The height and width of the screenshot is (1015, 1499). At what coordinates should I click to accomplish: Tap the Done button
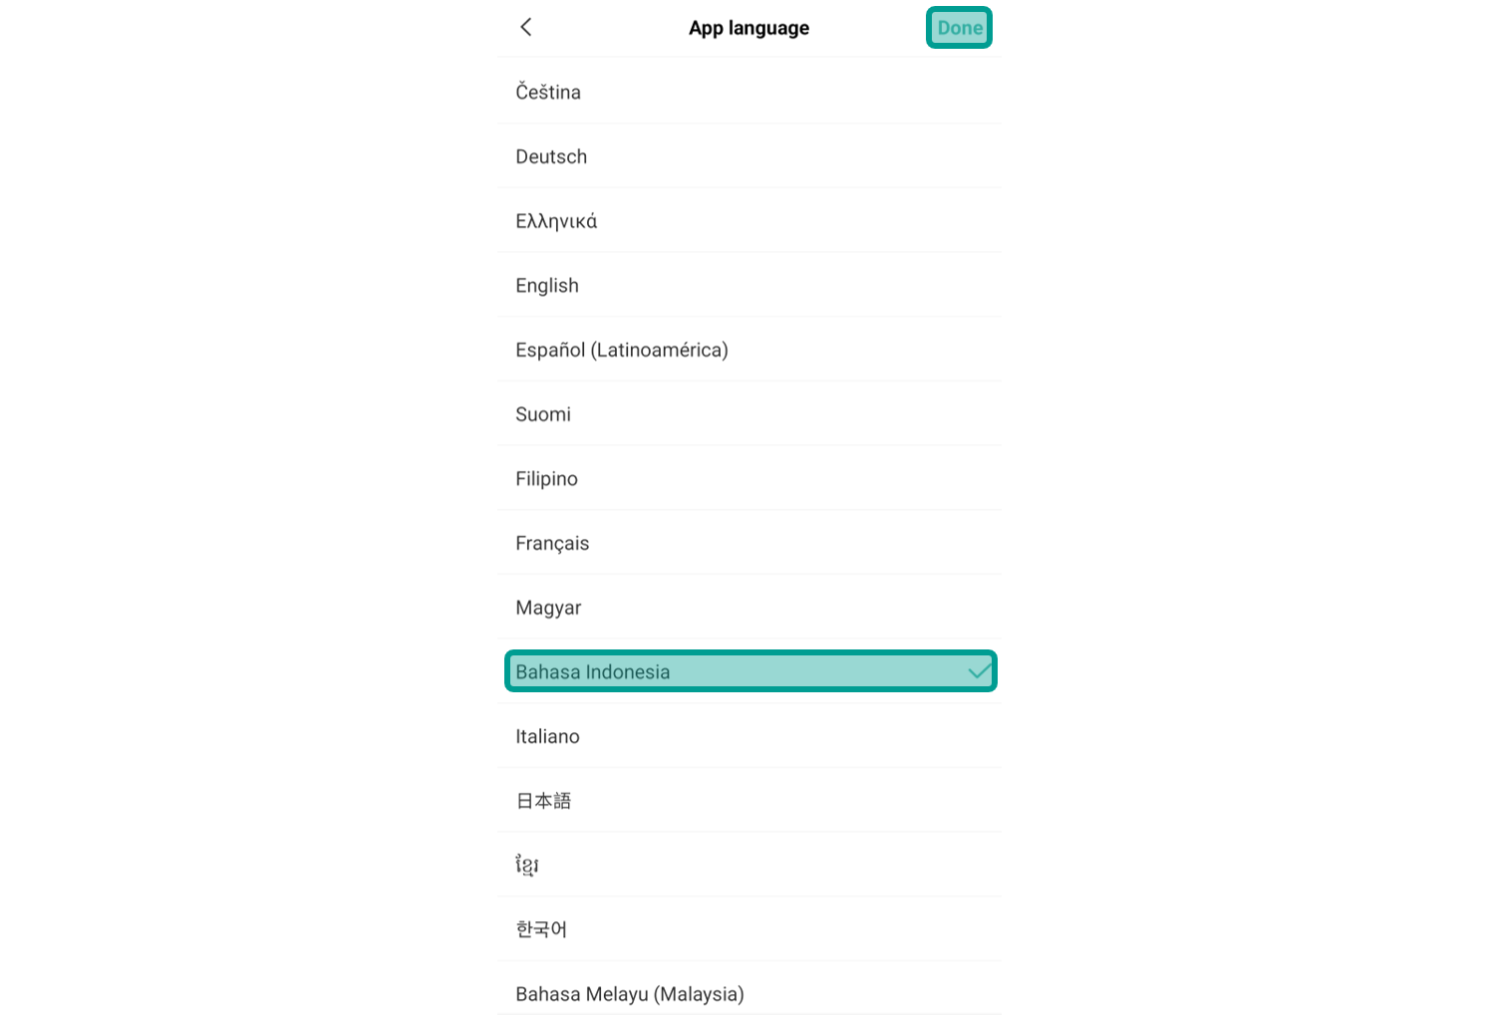point(959,28)
